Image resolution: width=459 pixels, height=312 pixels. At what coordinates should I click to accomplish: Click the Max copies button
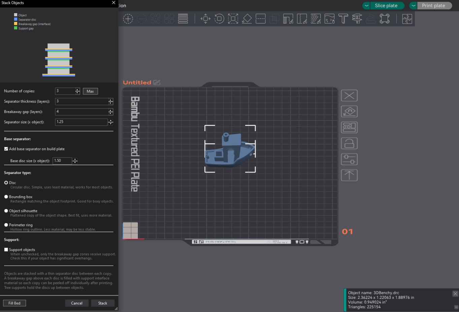(90, 91)
